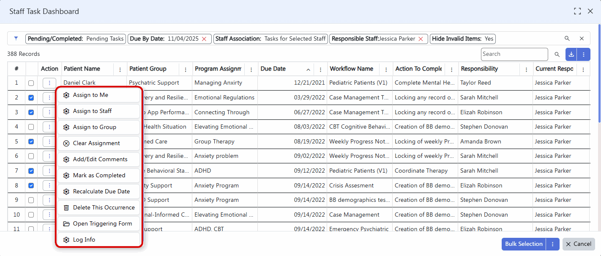
Task: Sort by Patient Name column header
Action: [82, 69]
